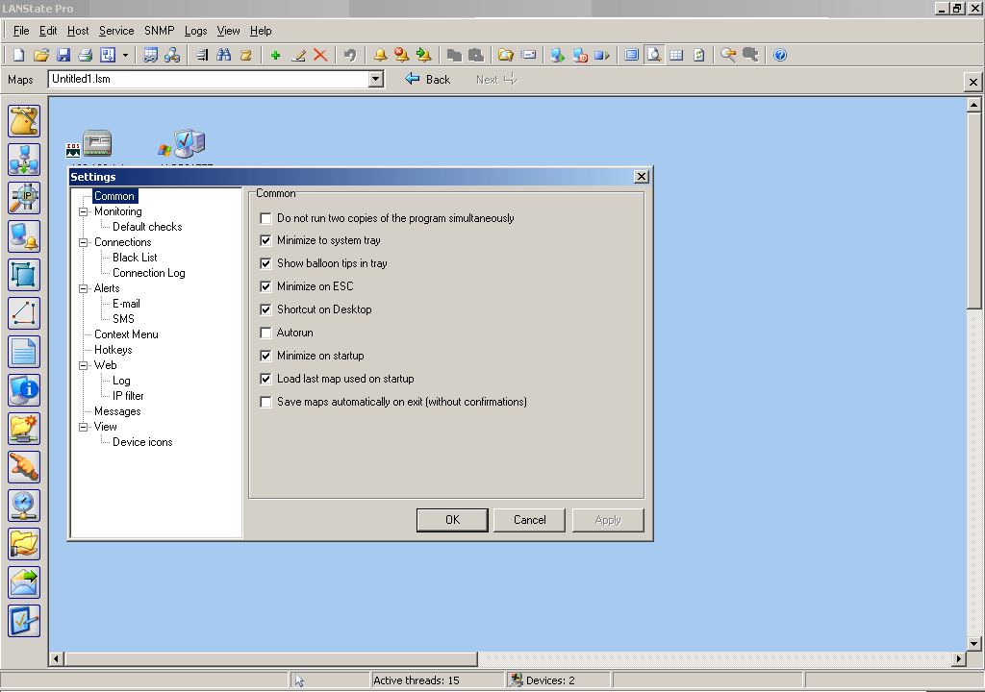Select Default checks in settings tree

[x=147, y=227]
